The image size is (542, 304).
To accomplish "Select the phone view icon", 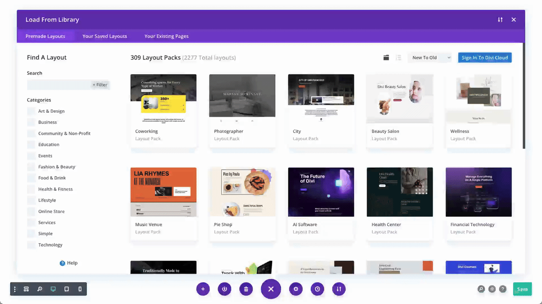I will [80, 289].
